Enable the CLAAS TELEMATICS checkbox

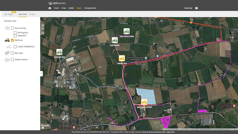[15, 47]
